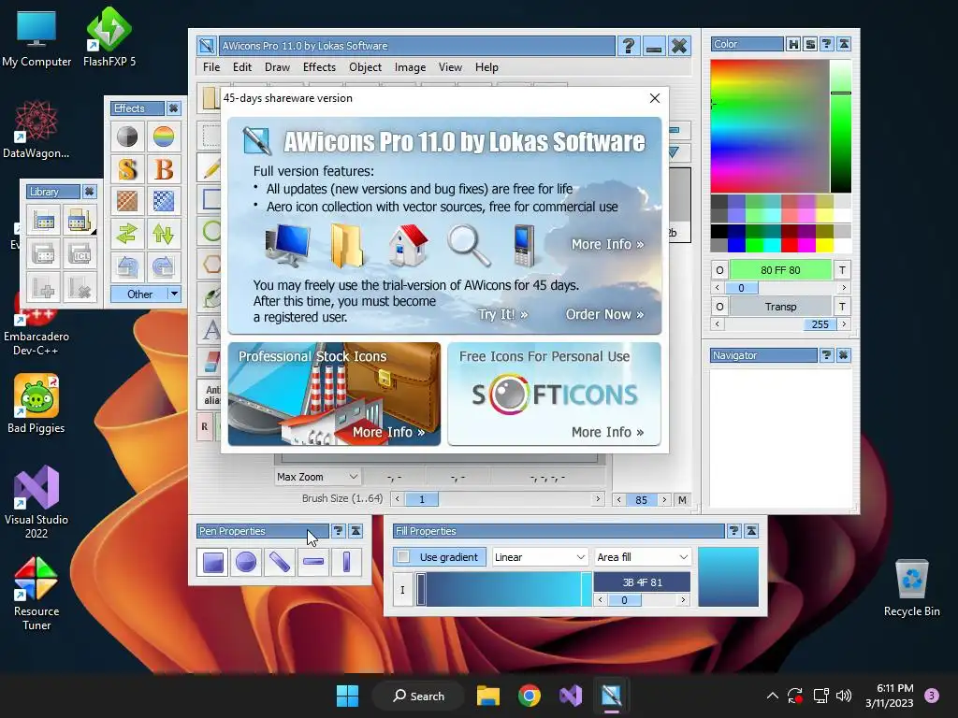Toggle 'O' button beside Transp color
This screenshot has height=718, width=958.
point(719,307)
